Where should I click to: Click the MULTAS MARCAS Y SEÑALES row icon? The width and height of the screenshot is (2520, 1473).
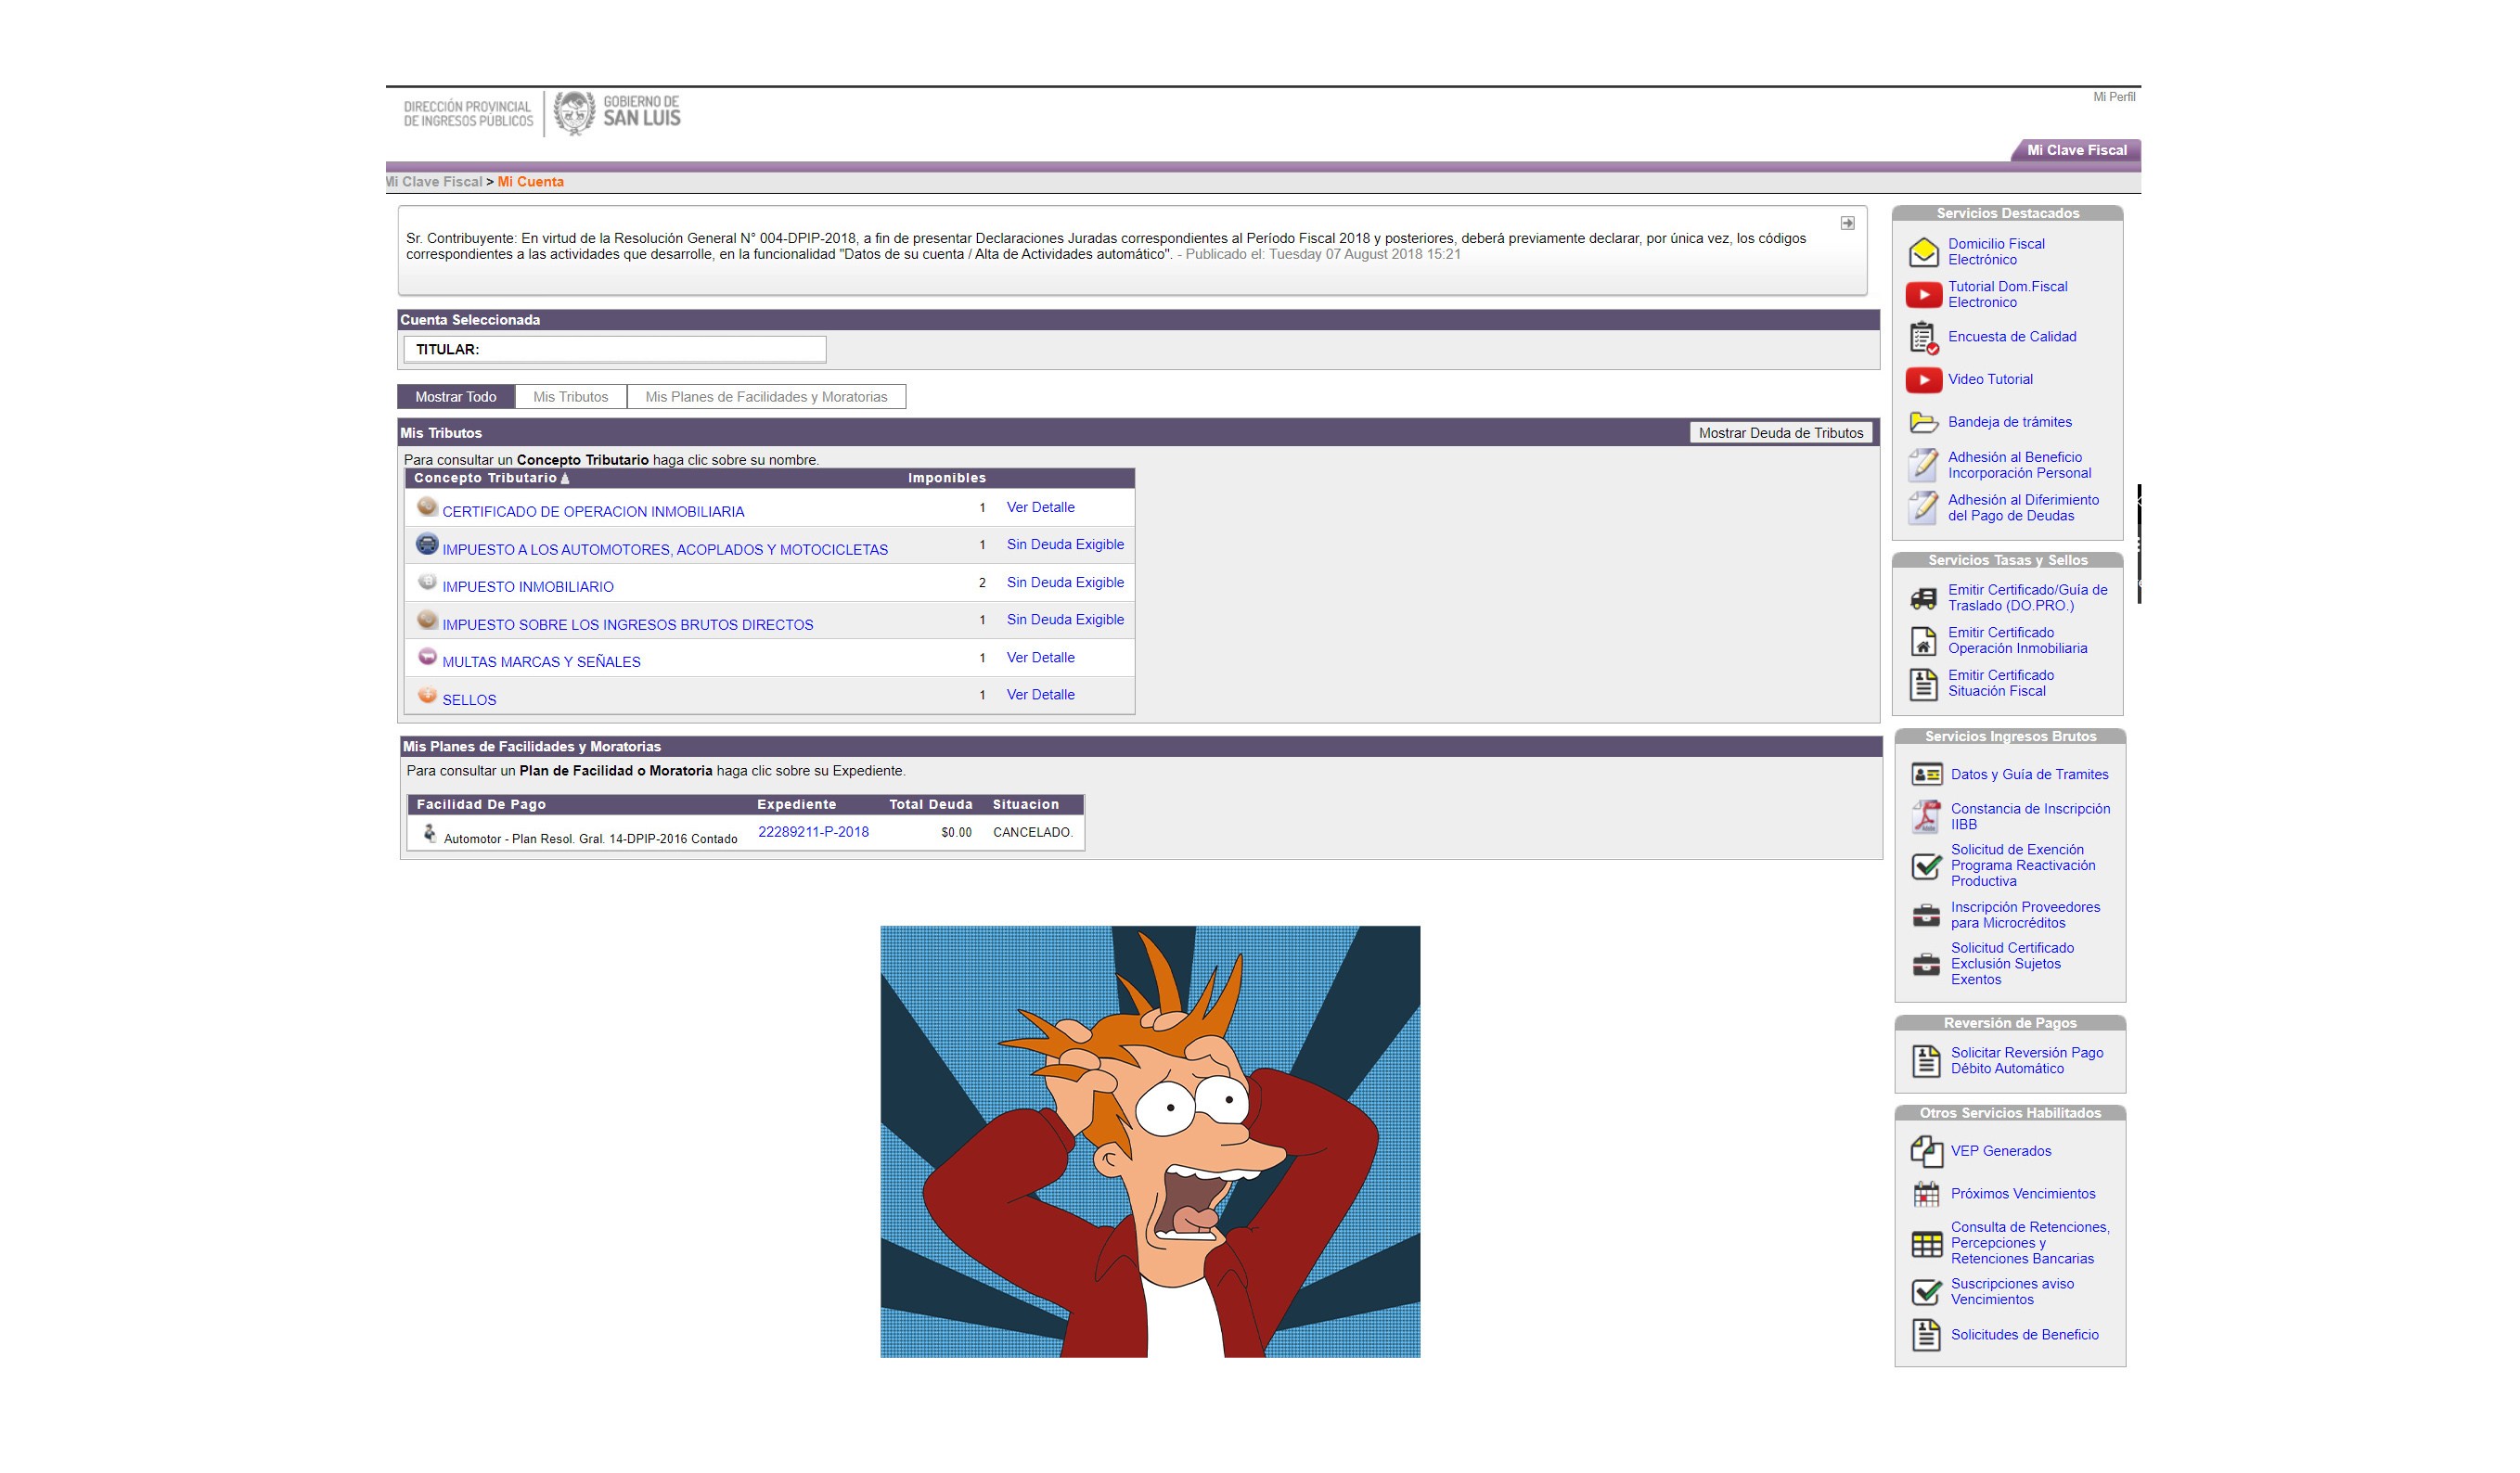point(427,657)
